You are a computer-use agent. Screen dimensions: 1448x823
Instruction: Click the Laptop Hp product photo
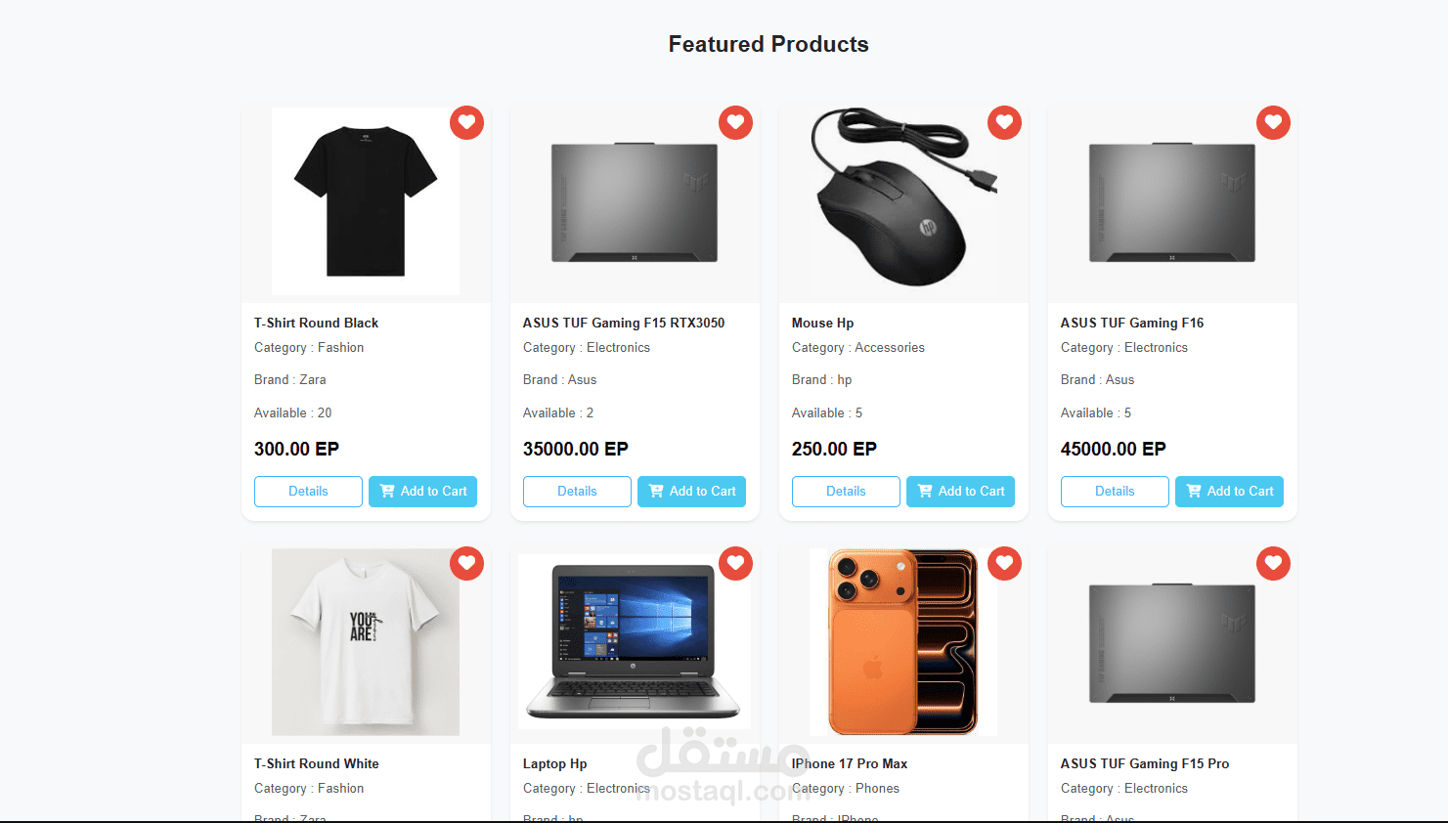tap(635, 642)
